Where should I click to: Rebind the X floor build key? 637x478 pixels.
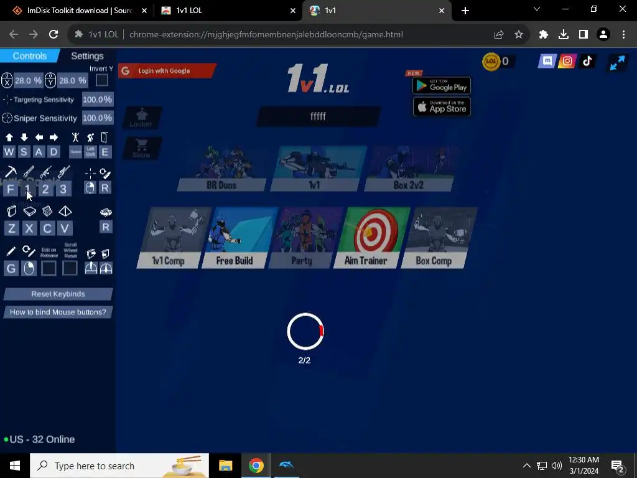click(29, 228)
